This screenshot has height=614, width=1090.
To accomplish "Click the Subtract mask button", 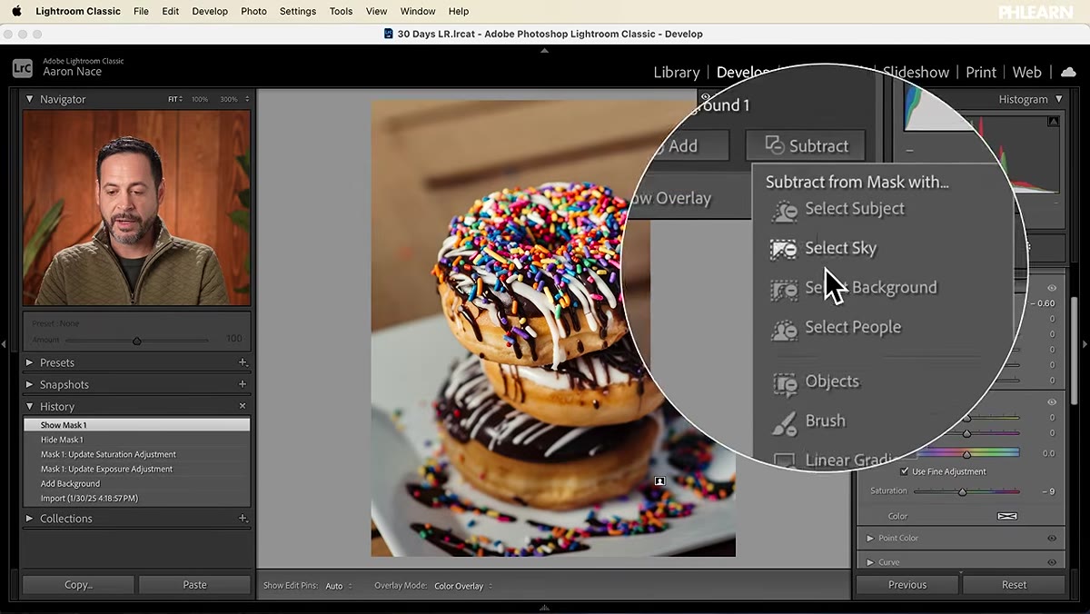I will (806, 145).
